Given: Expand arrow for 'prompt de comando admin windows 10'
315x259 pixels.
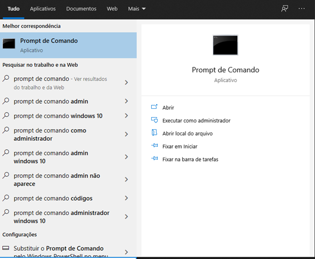Looking at the screenshot, I should (x=126, y=157).
